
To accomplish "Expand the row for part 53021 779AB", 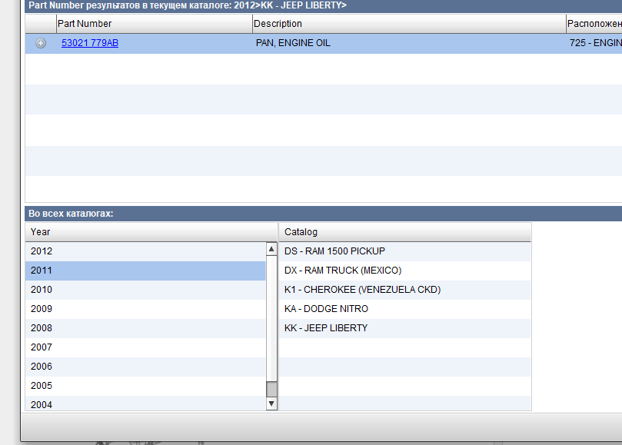I will point(41,44).
